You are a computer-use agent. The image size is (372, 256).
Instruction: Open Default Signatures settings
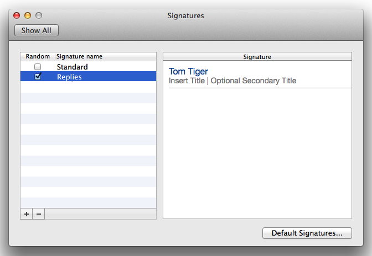coord(307,233)
